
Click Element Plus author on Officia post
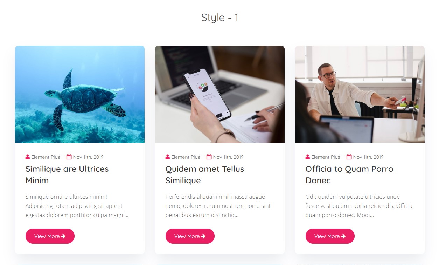(326, 157)
